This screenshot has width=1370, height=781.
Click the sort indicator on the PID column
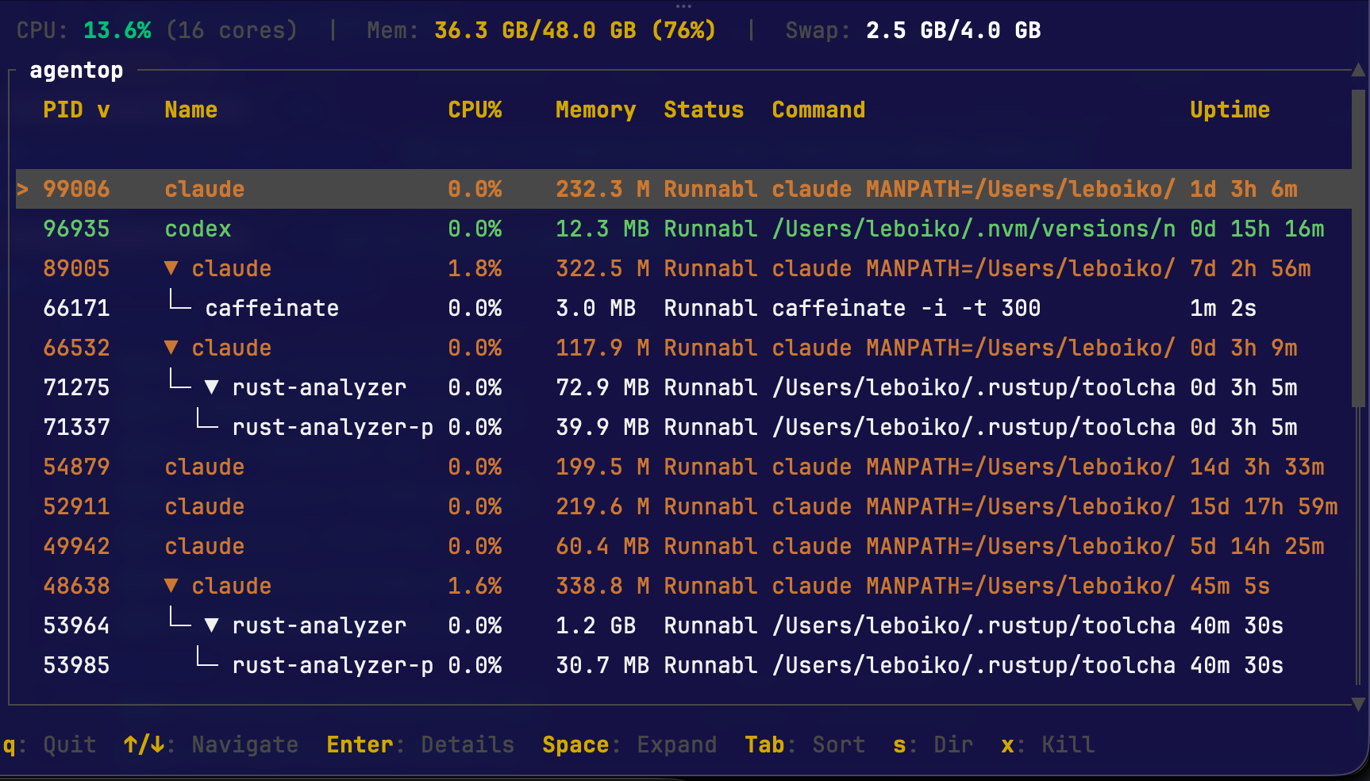coord(104,110)
